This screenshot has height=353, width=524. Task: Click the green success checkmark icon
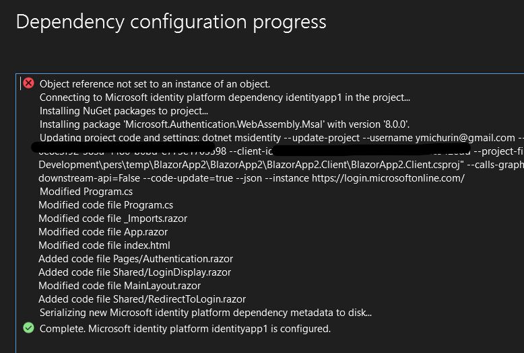click(x=29, y=328)
